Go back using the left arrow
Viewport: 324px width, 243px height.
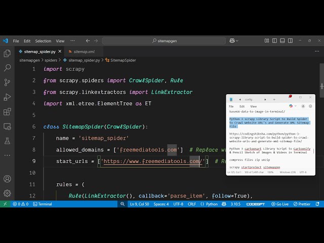88,40
